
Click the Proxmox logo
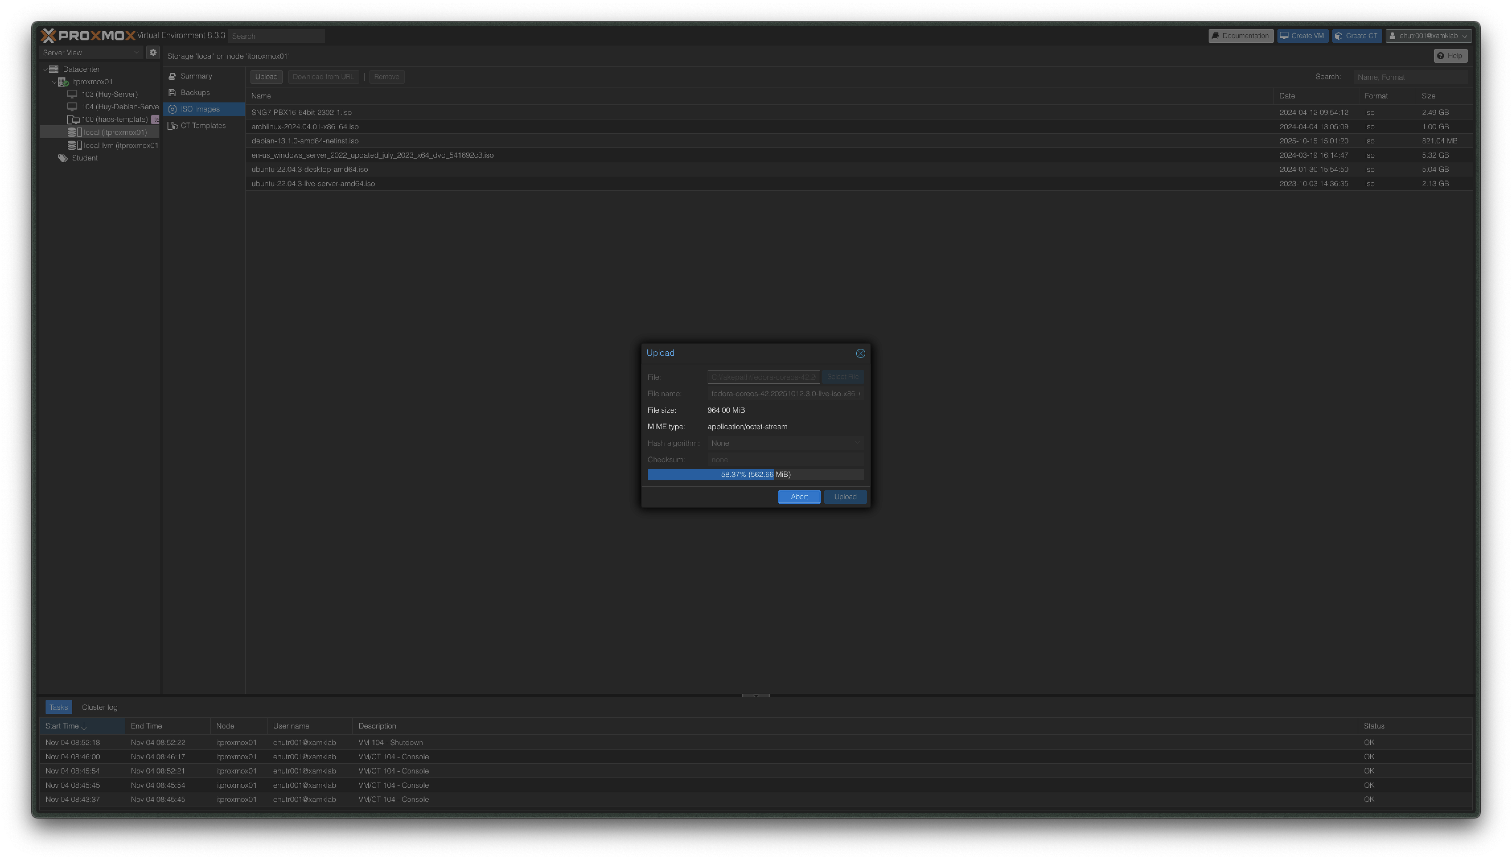tap(88, 36)
